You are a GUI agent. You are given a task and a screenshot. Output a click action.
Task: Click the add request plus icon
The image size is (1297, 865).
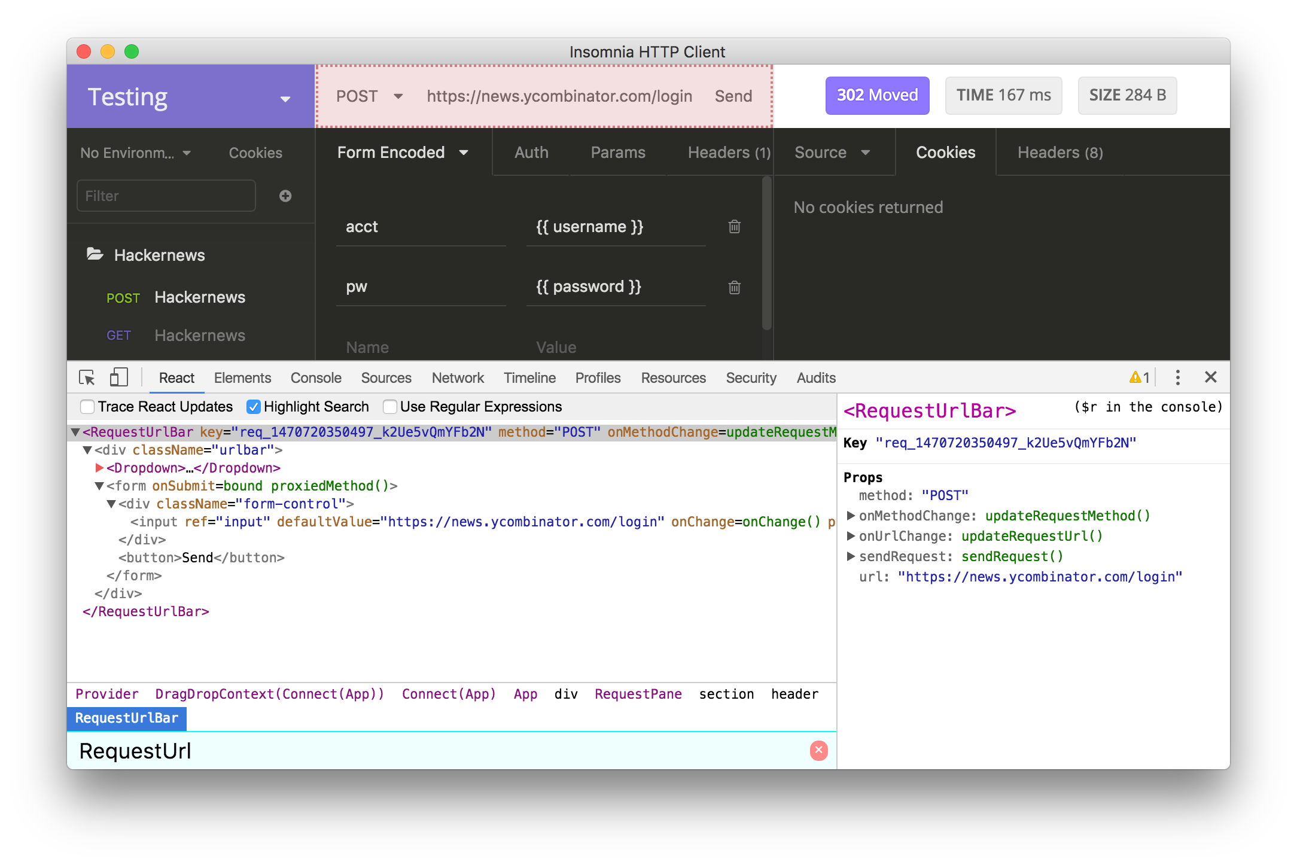(x=285, y=196)
